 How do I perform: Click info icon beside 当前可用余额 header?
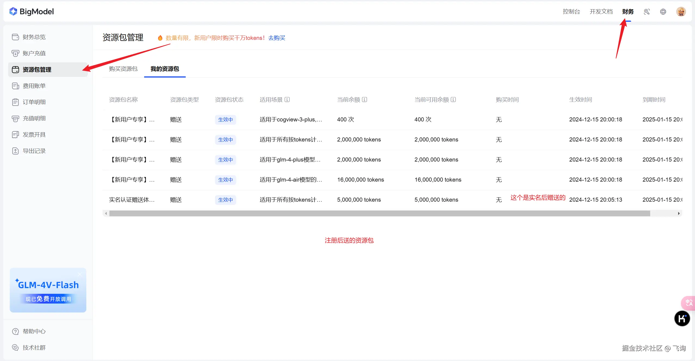[x=453, y=99]
